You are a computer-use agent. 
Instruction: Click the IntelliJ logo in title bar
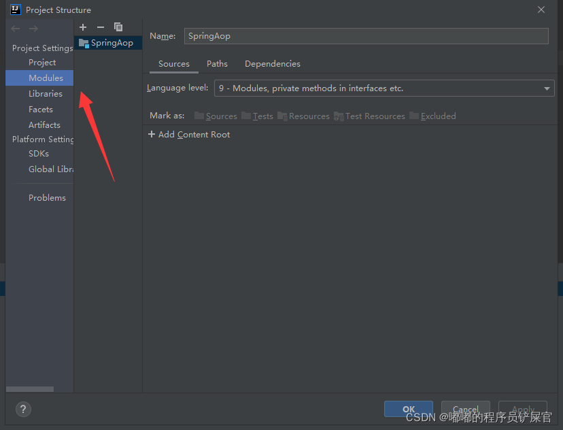(16, 10)
